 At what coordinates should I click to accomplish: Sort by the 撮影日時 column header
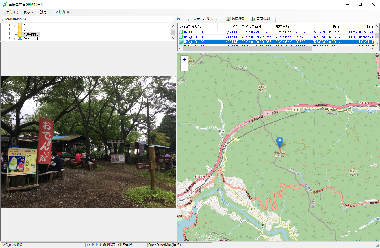(291, 27)
